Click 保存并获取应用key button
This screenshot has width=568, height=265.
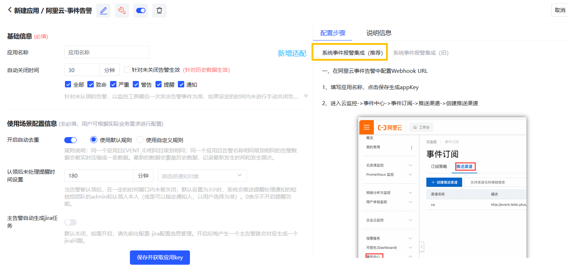(160, 258)
